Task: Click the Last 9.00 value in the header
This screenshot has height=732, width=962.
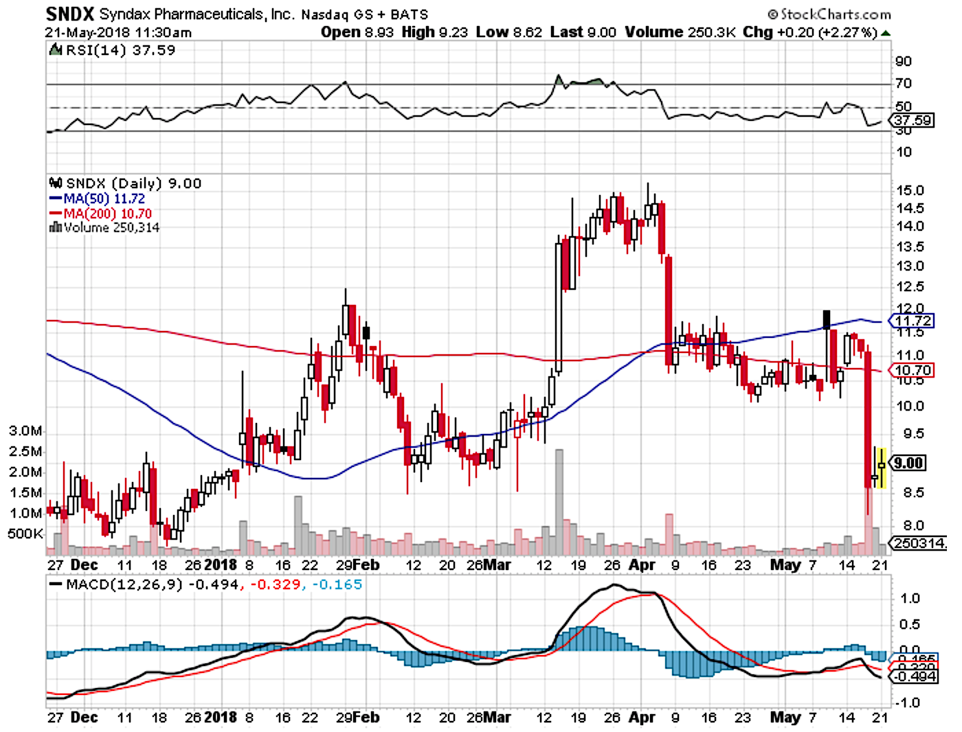Action: point(583,32)
